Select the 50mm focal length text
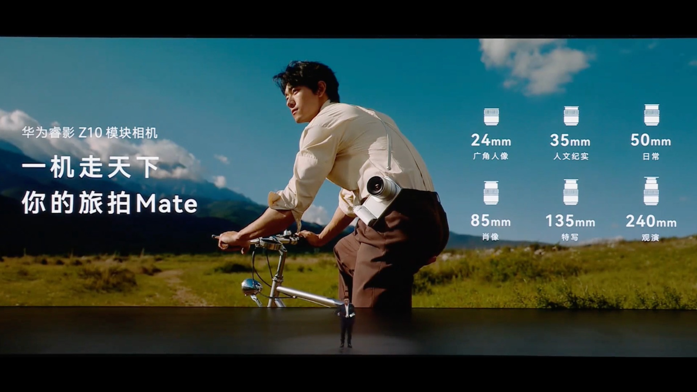 click(x=651, y=140)
